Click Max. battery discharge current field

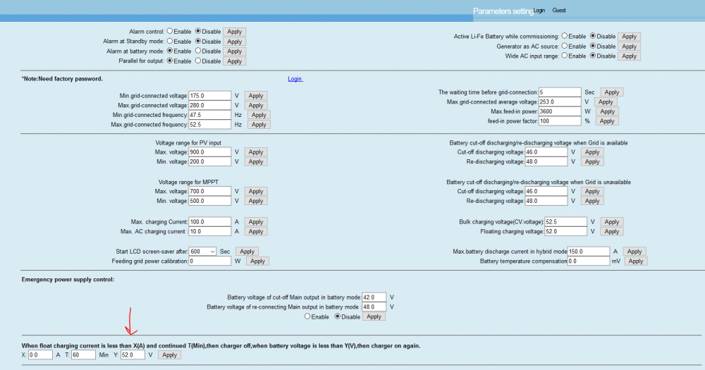589,252
